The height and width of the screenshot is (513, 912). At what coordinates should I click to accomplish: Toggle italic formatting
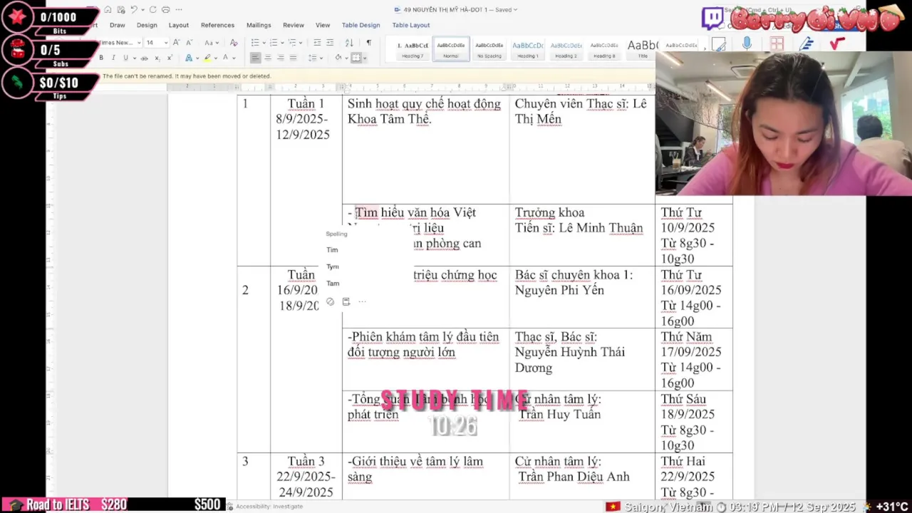113,58
